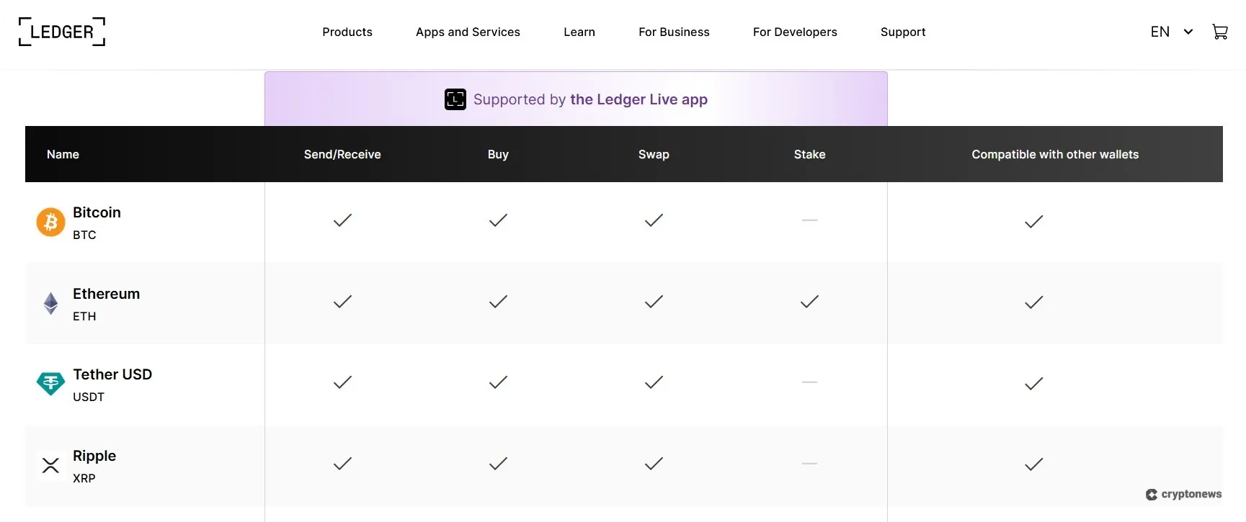Click Ethereum Stake checkmark

[x=809, y=302]
